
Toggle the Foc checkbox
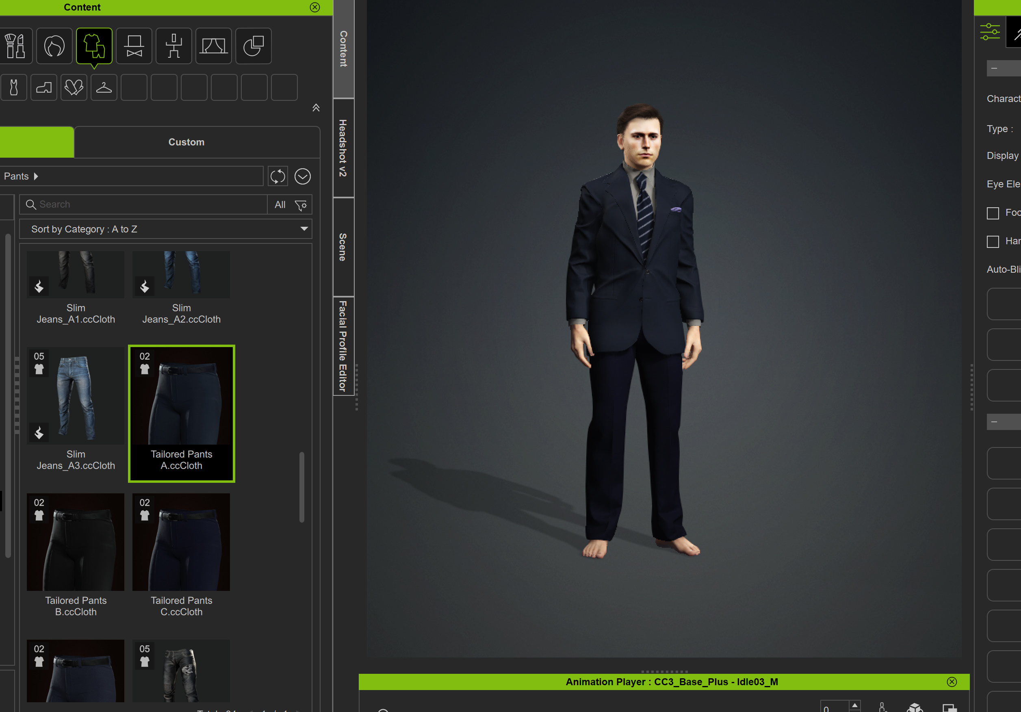993,213
